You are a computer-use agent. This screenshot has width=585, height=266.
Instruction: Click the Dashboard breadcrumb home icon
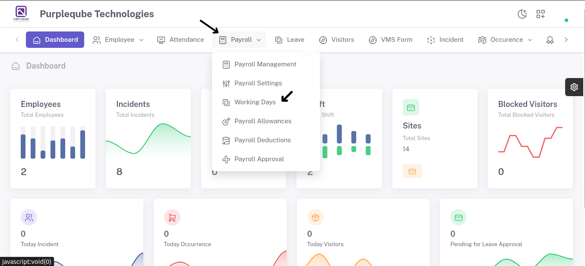tap(16, 66)
